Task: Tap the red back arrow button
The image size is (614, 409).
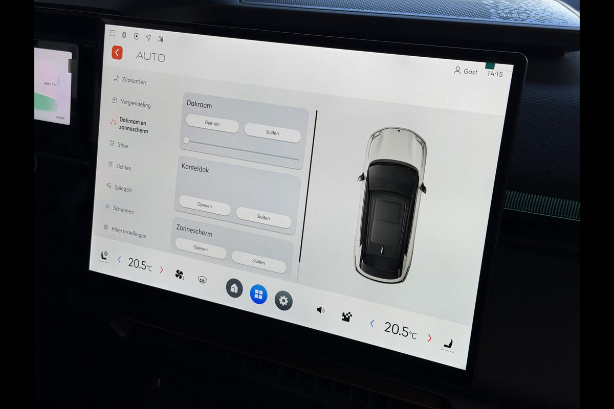Action: coord(117,53)
